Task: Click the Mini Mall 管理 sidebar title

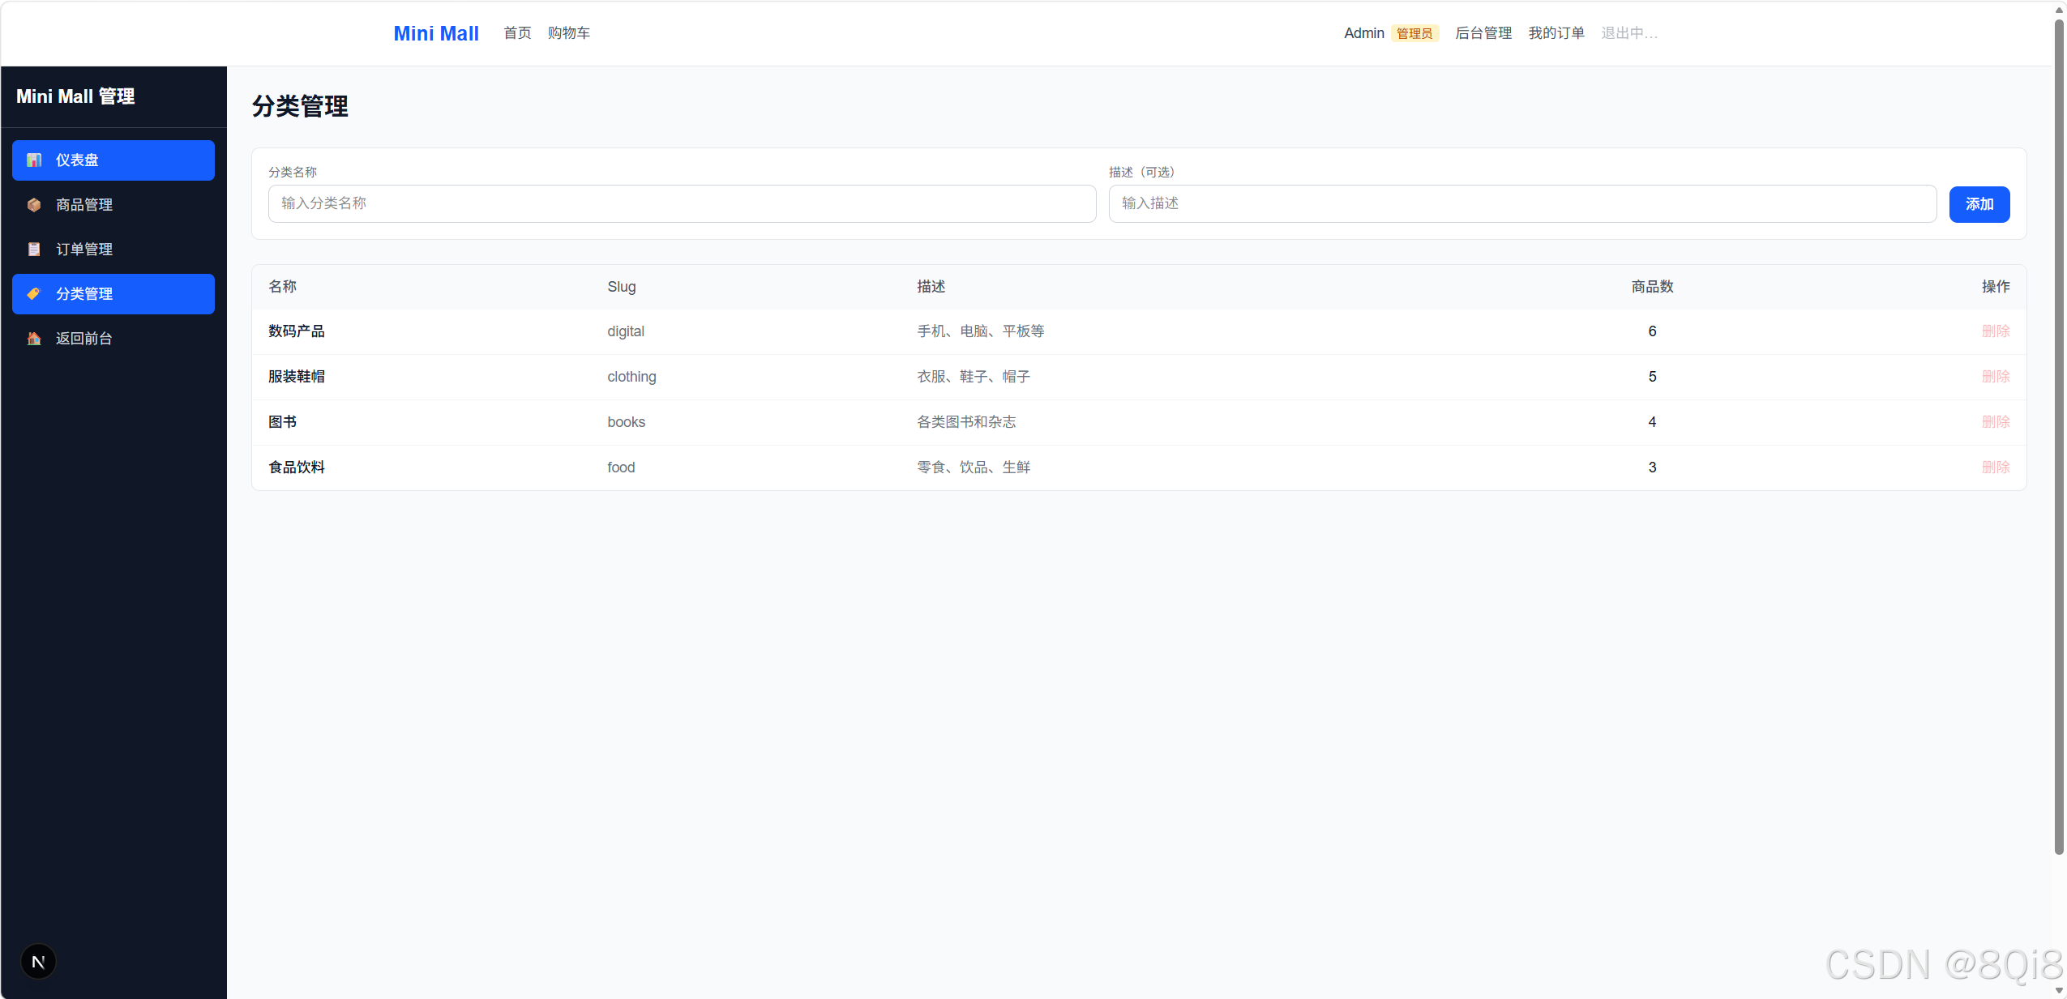Action: 75,96
